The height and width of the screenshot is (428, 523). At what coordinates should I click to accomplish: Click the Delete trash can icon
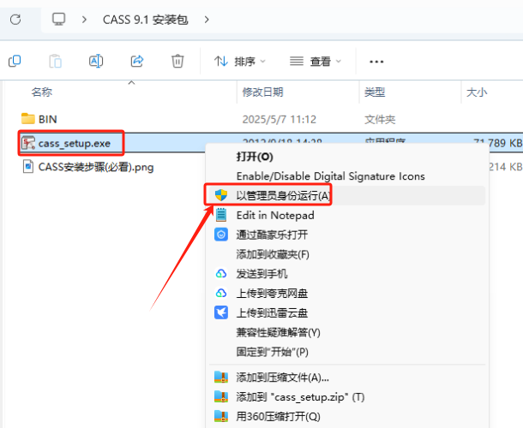pyautogui.click(x=177, y=62)
